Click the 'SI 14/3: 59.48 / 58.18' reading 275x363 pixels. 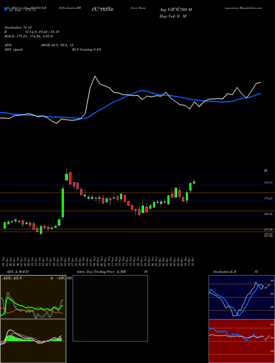(x=42, y=32)
